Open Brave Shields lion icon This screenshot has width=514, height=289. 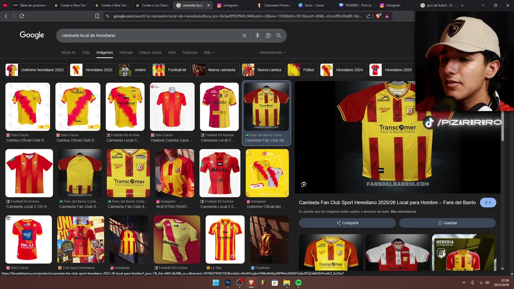[378, 16]
